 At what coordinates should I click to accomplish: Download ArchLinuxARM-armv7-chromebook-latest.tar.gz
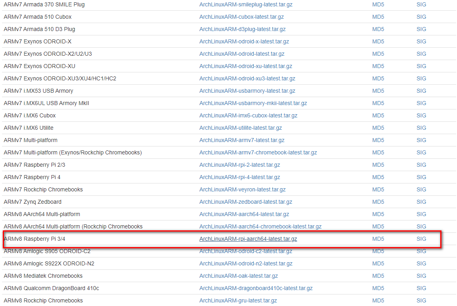[258, 152]
